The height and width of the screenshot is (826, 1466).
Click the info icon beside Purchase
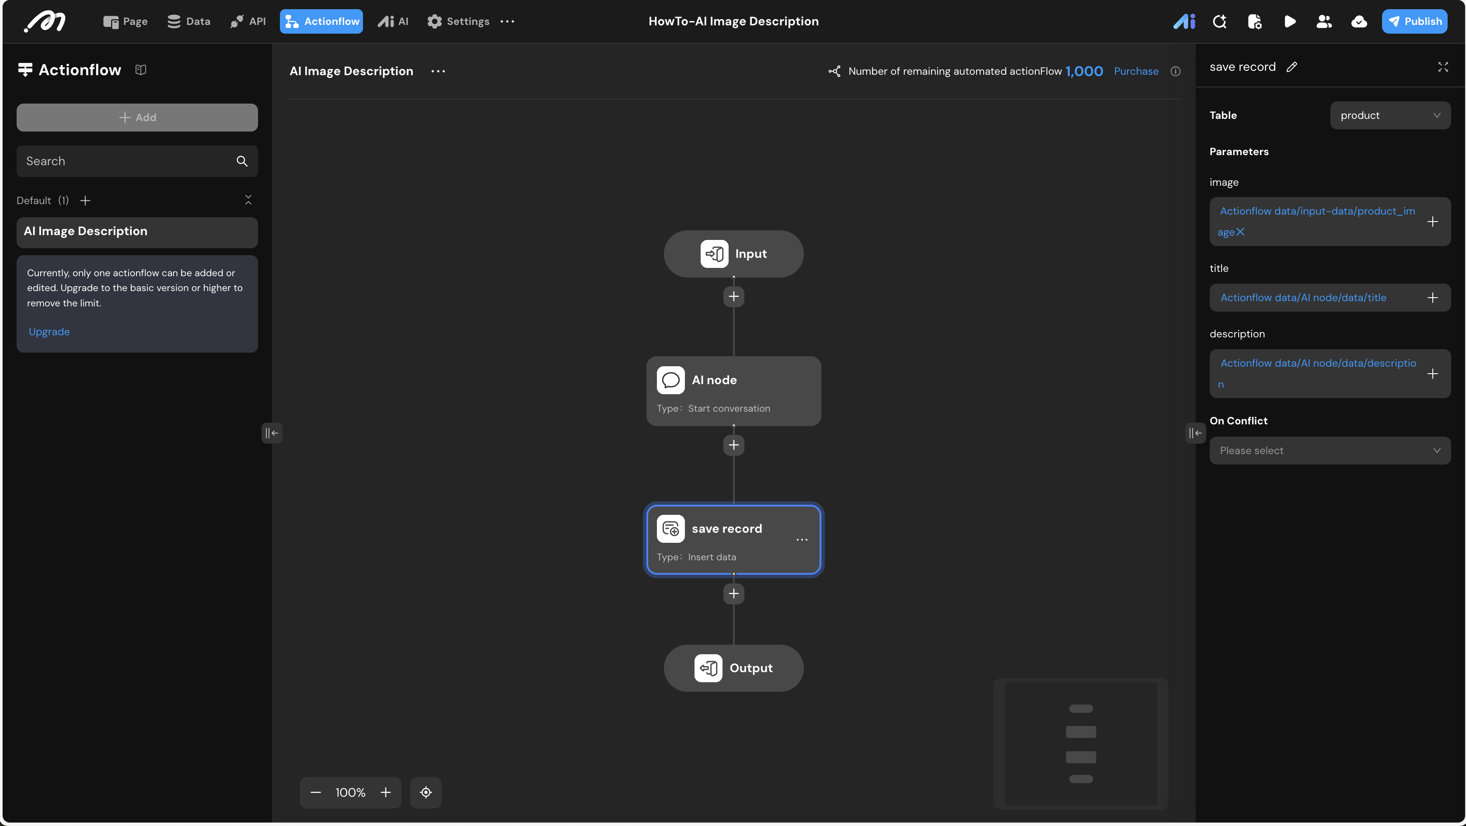pos(1175,71)
